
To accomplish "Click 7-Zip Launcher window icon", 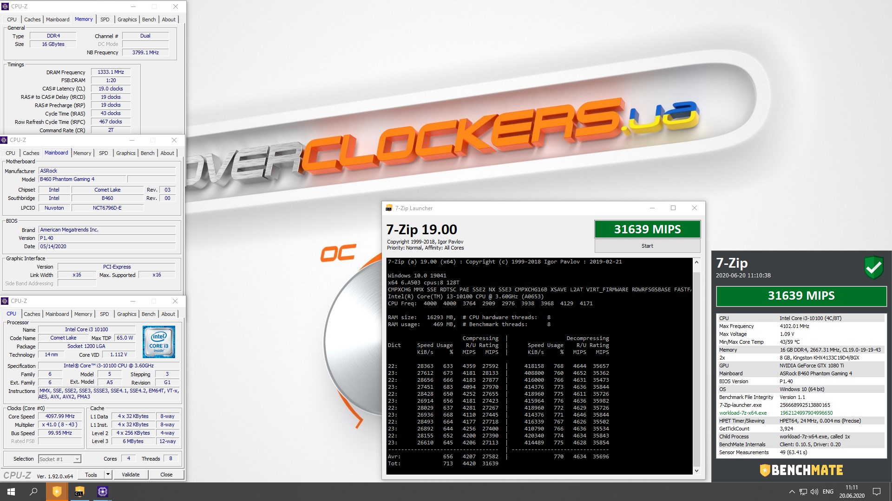I will [389, 208].
